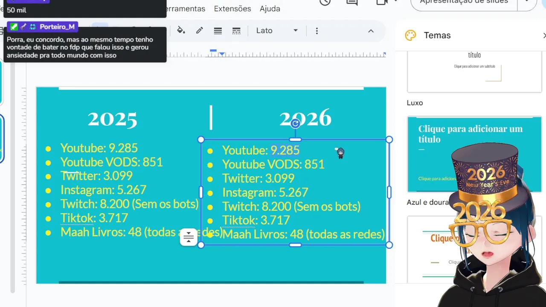The height and width of the screenshot is (307, 546).
Task: Click the Temas panel title
Action: point(437,35)
